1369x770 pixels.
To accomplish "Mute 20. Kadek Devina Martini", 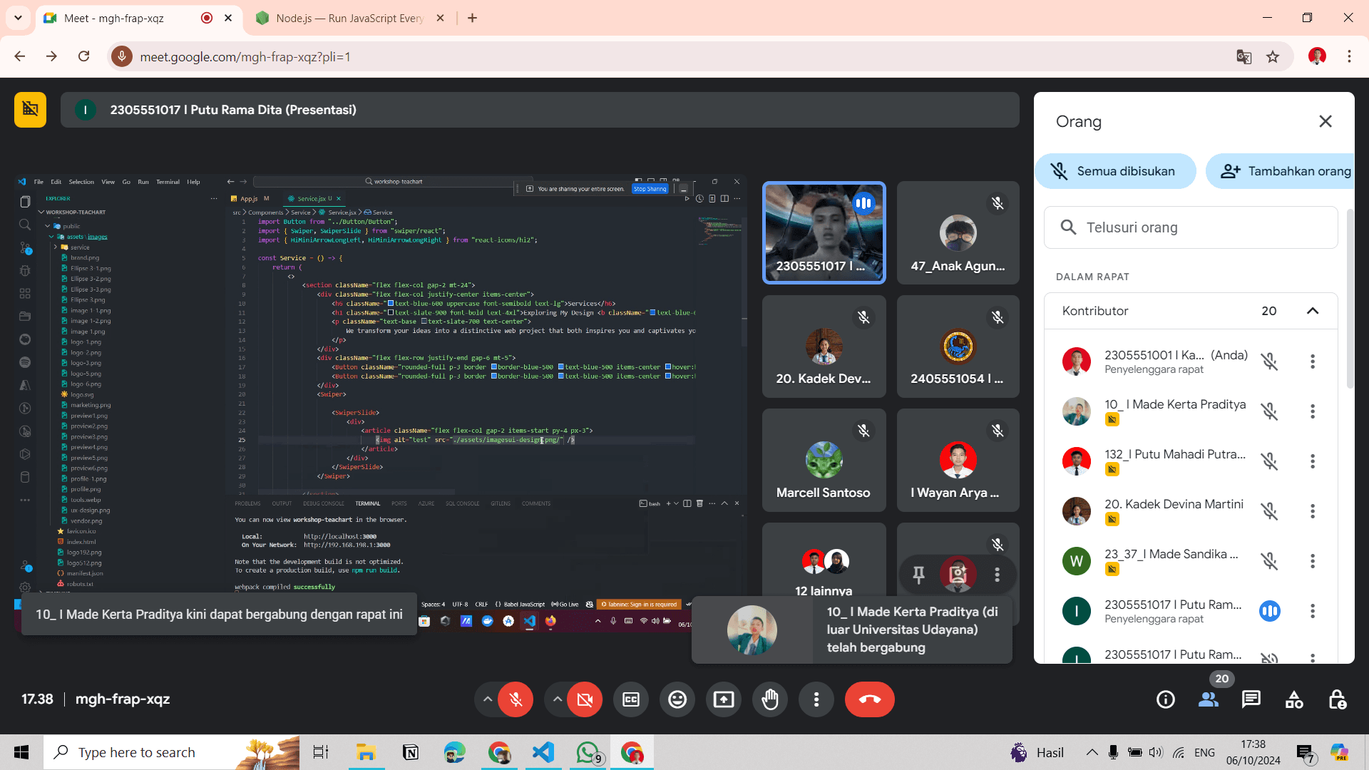I will 1271,510.
